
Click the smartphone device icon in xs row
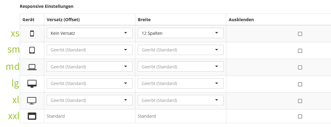(32, 34)
